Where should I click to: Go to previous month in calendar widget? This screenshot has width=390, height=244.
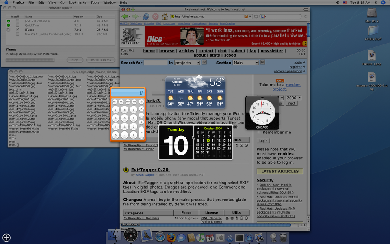198,129
